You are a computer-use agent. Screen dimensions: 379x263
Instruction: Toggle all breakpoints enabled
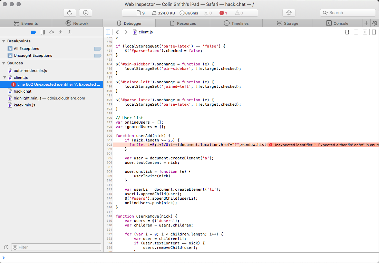[33, 32]
